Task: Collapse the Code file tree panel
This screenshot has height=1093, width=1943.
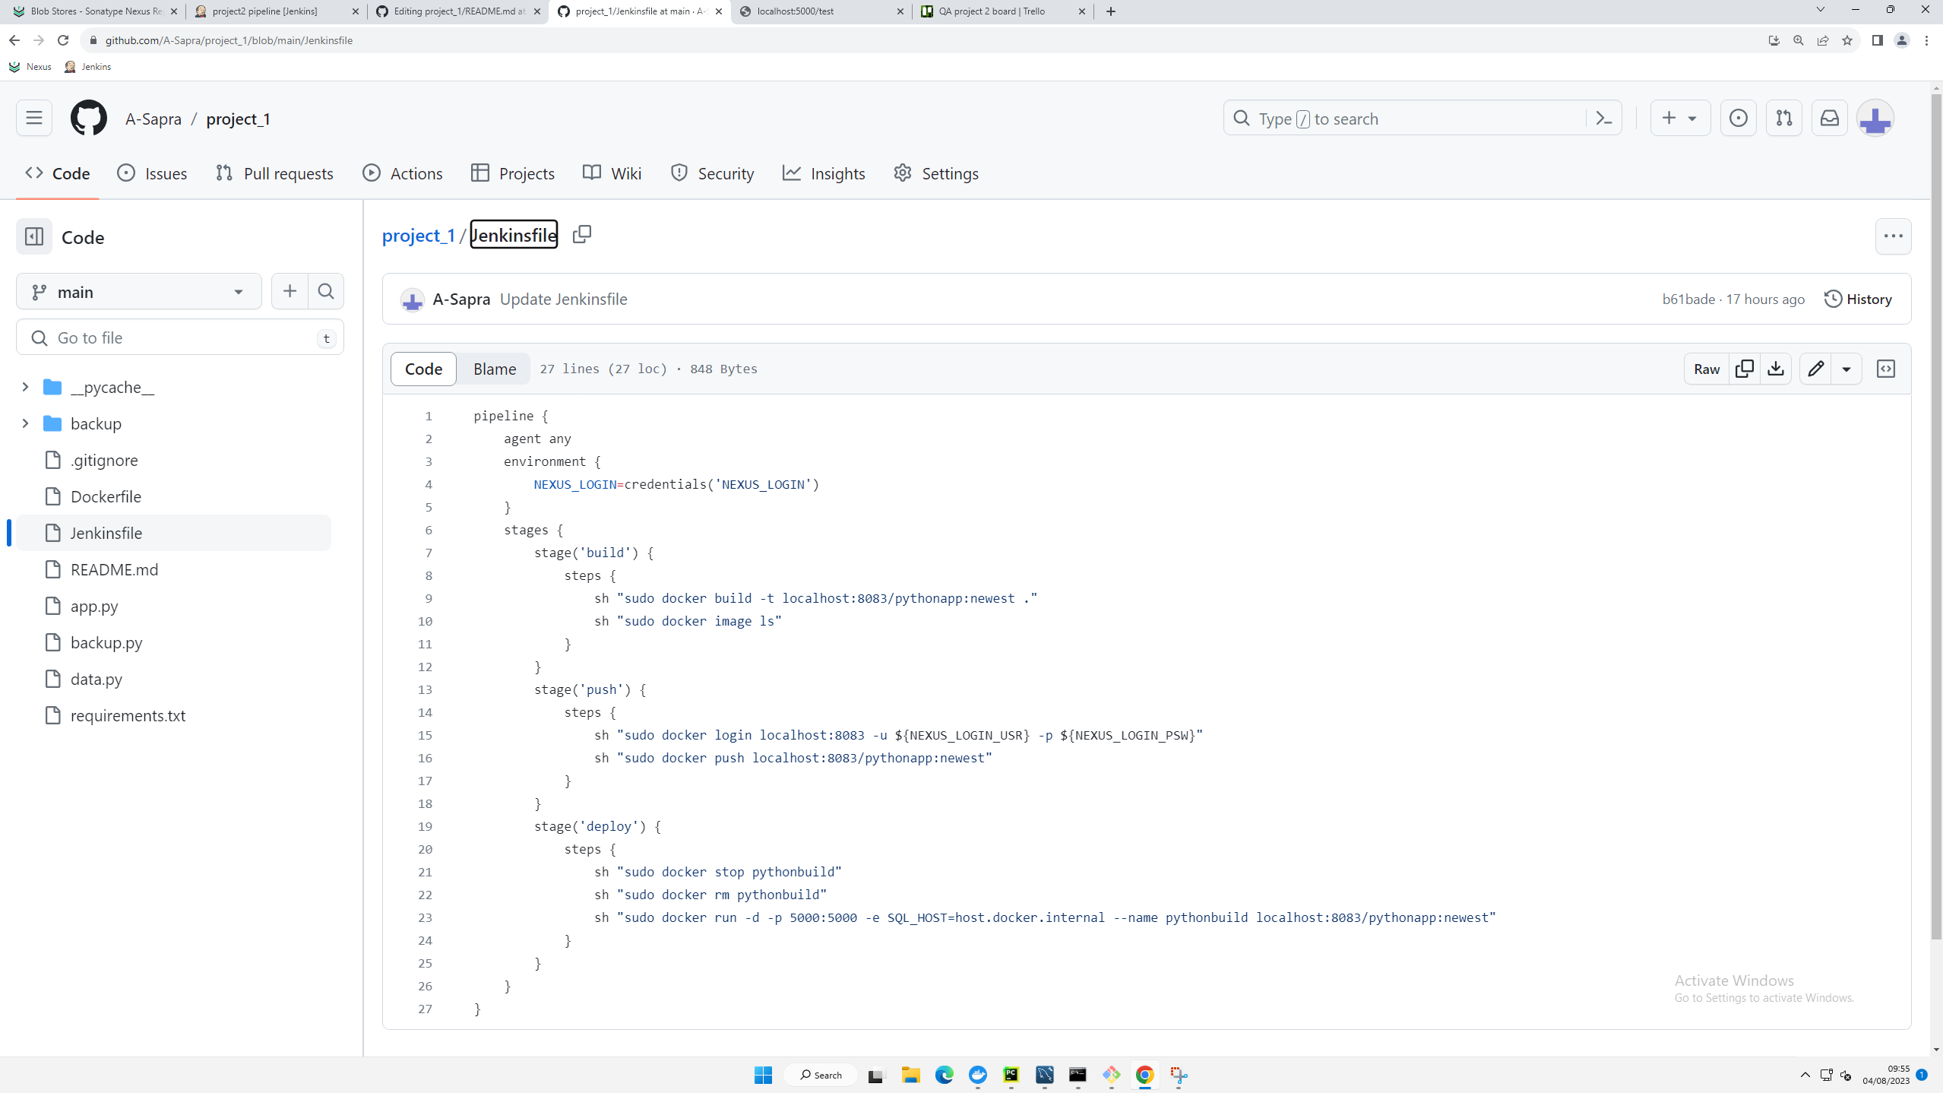Action: click(33, 236)
